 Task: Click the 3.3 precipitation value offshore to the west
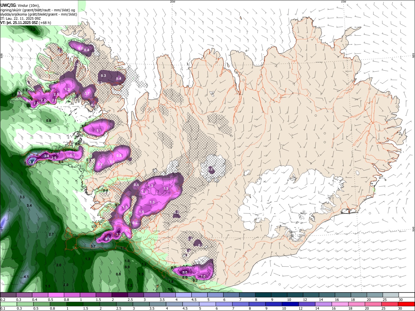click(22, 197)
